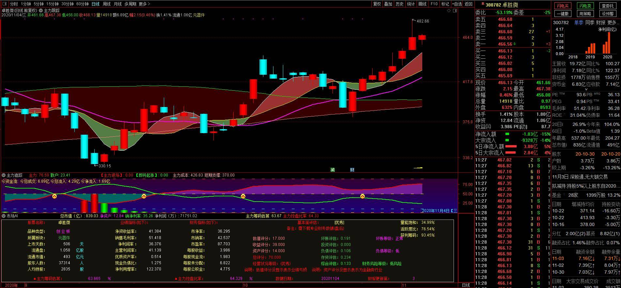The height and width of the screenshot is (288, 621).
Task: Select 单季 in the financial report panel
Action: pos(579,23)
